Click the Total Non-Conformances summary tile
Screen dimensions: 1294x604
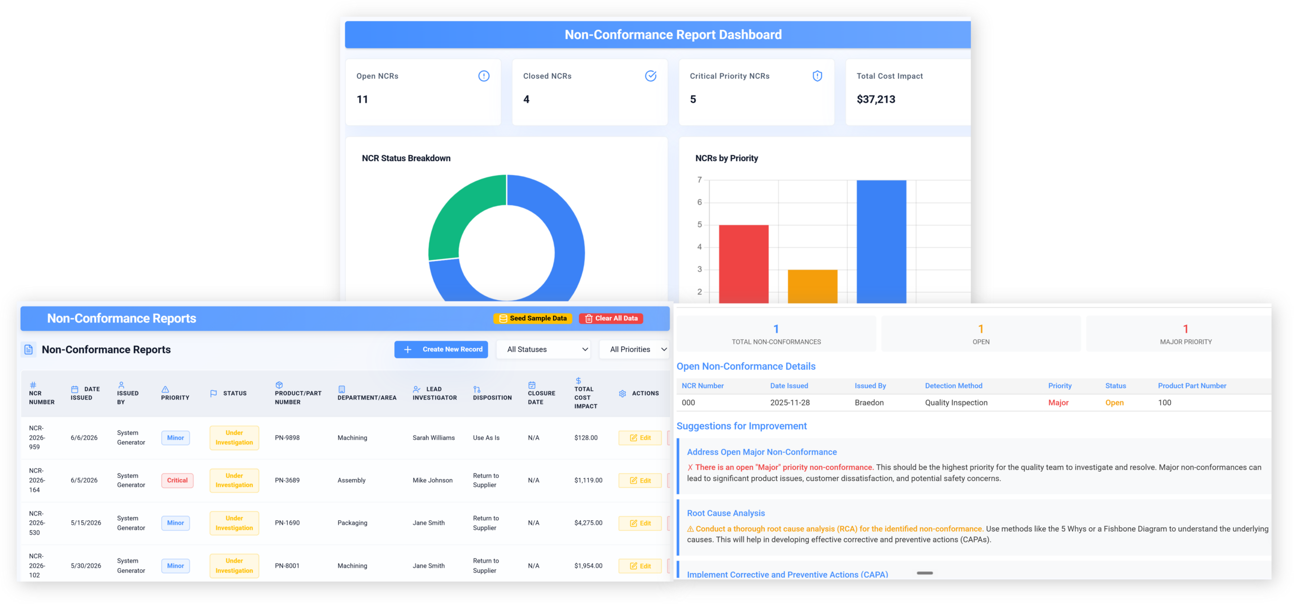(776, 334)
